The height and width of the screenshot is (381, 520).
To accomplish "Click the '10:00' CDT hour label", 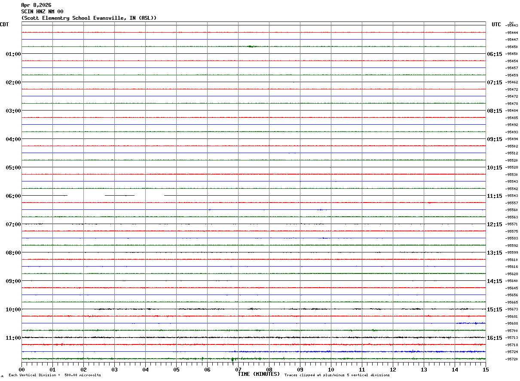I will coord(13,310).
